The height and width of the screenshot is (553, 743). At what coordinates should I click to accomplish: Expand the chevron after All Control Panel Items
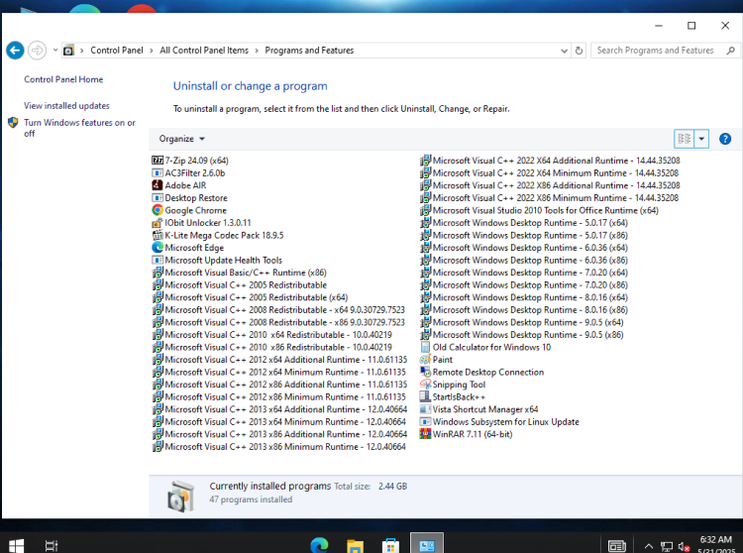pos(257,51)
